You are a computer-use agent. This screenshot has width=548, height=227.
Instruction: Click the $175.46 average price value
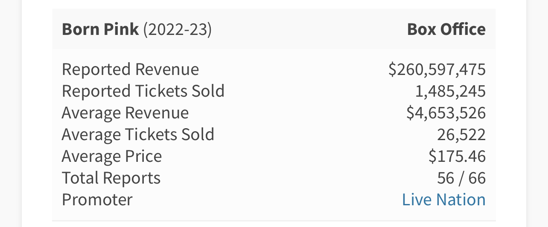[457, 156]
